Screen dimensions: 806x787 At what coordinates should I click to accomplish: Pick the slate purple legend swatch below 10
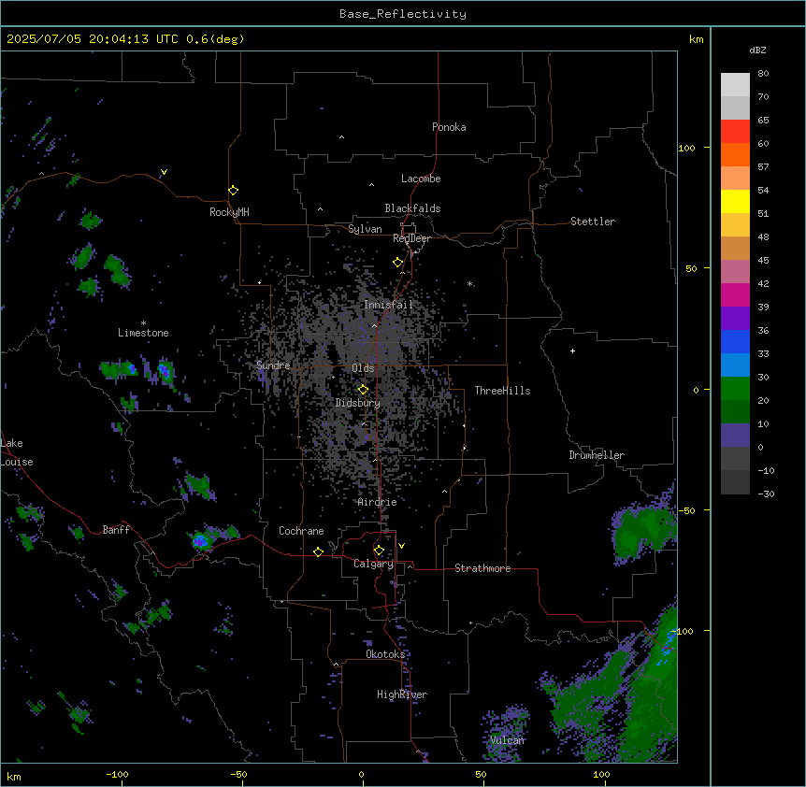click(735, 436)
